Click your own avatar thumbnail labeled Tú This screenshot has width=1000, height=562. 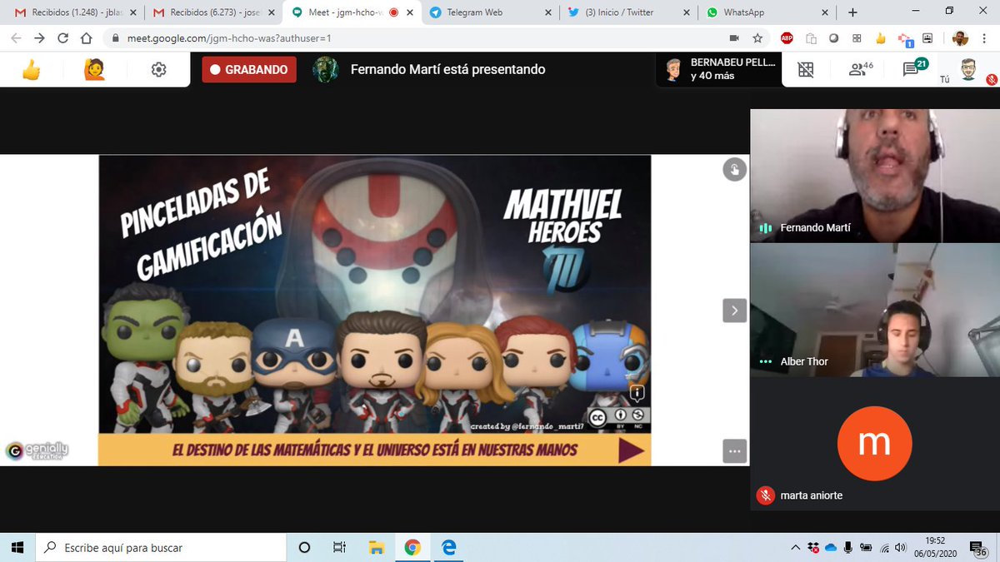pyautogui.click(x=967, y=69)
